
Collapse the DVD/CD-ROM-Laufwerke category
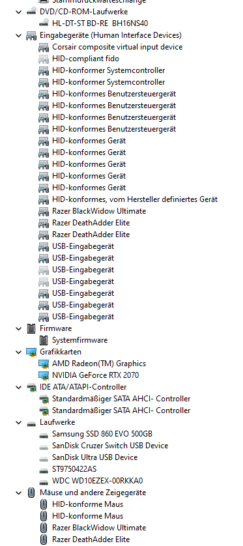point(19,12)
